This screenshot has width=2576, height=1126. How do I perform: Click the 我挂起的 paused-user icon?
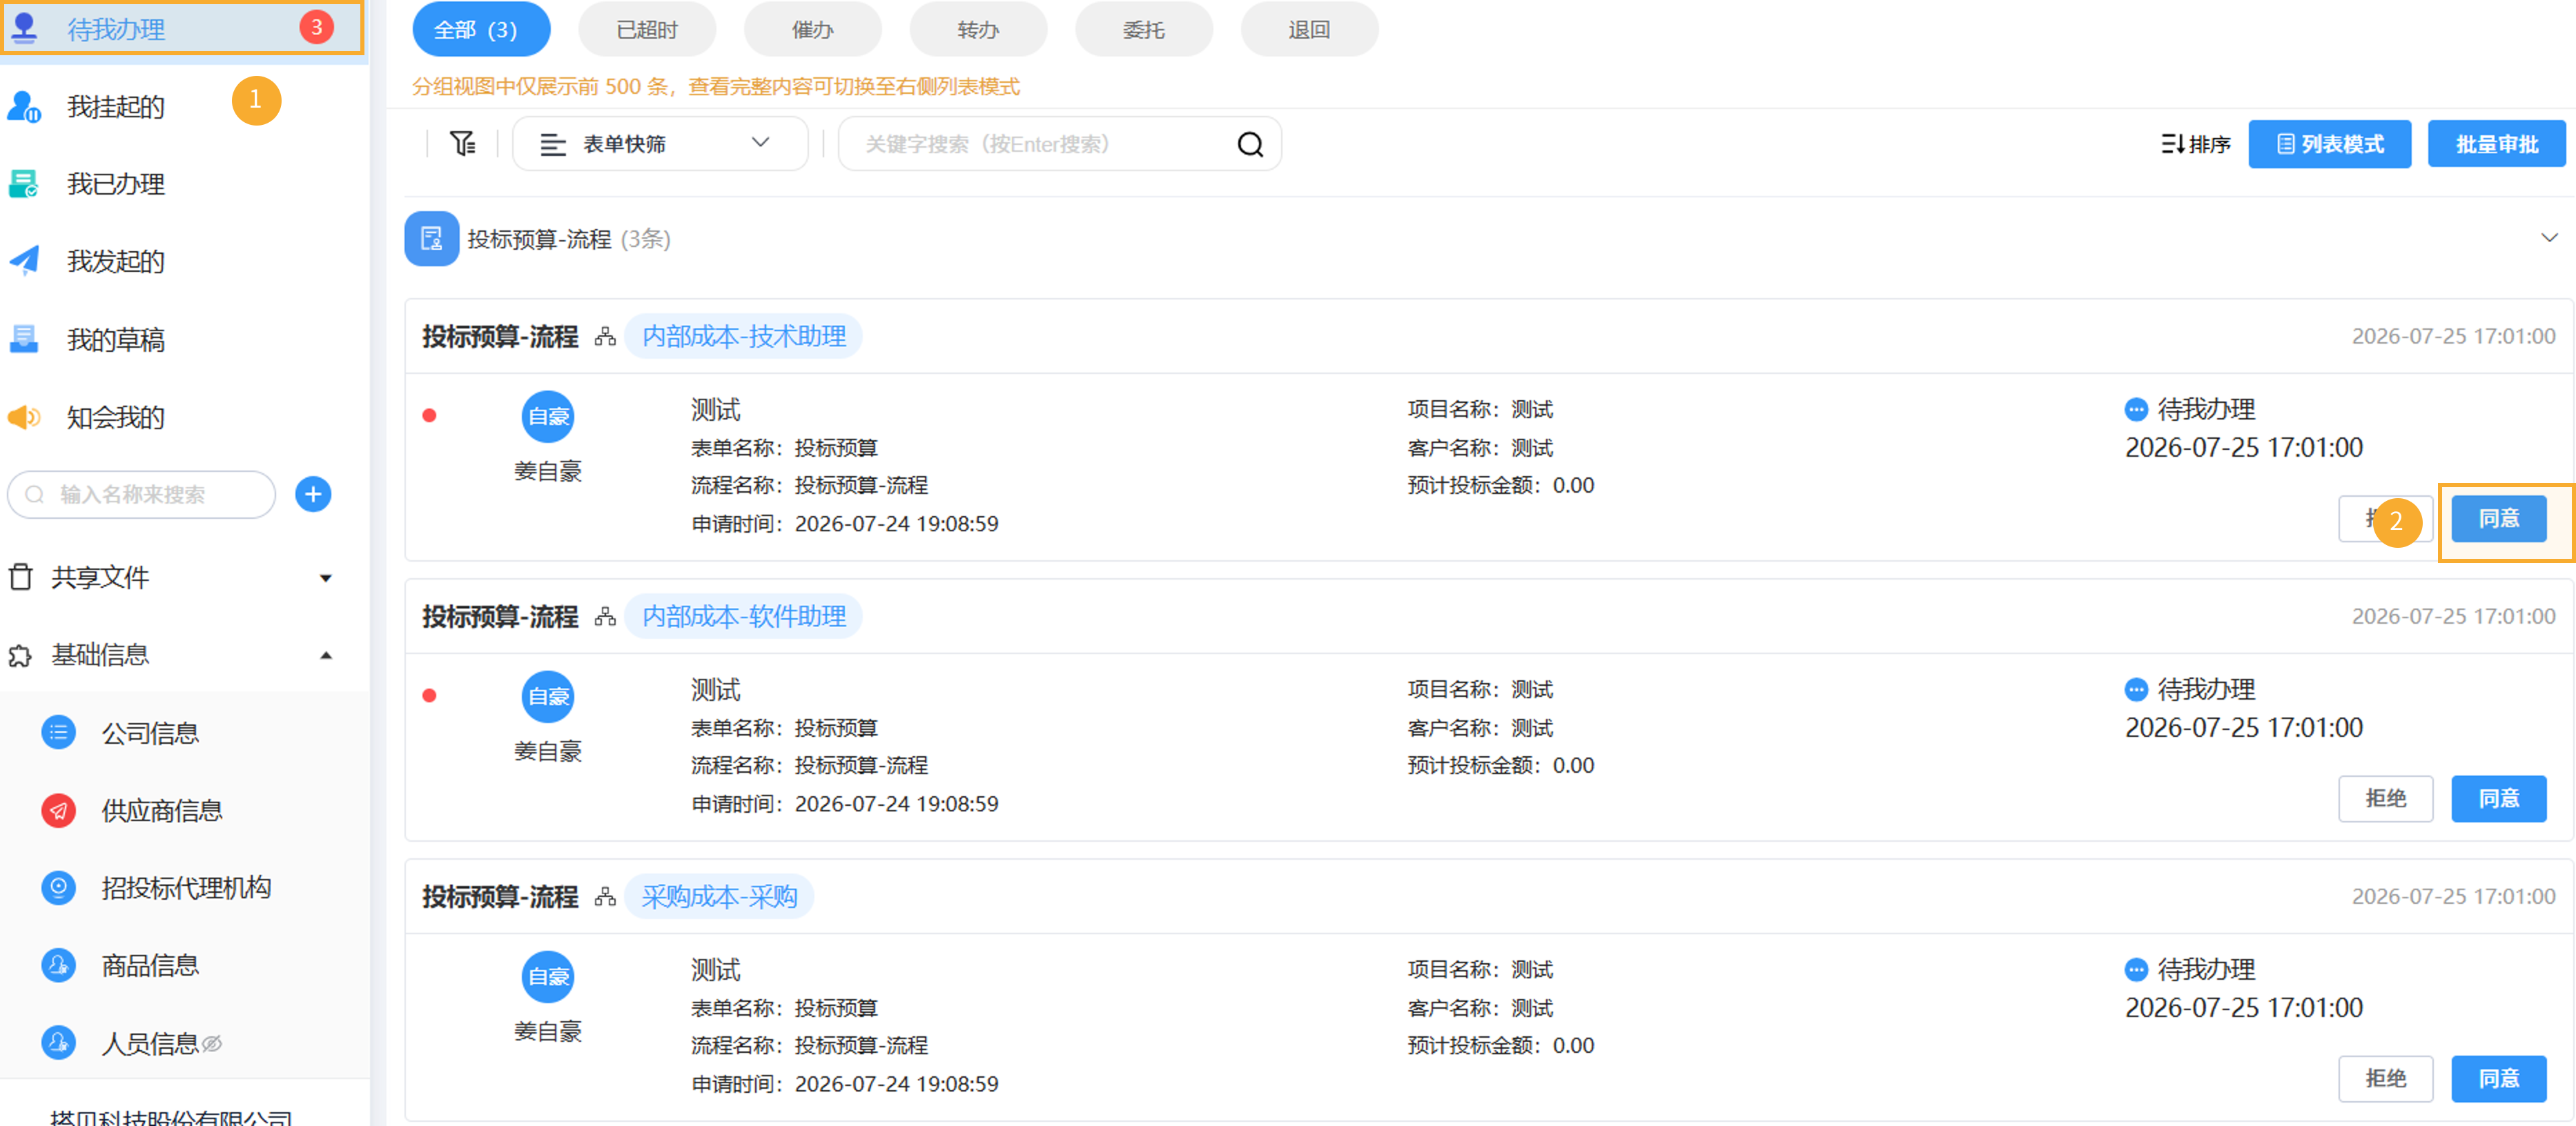[x=24, y=106]
